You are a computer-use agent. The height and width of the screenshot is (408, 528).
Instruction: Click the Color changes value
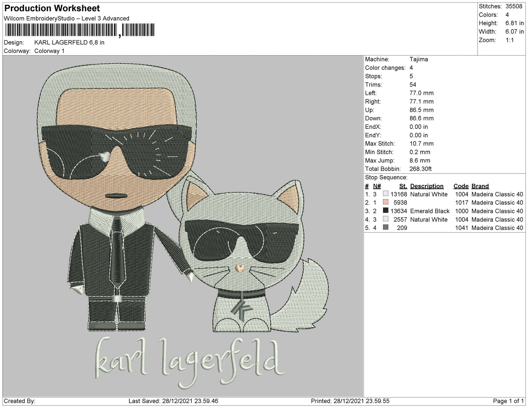pos(411,68)
